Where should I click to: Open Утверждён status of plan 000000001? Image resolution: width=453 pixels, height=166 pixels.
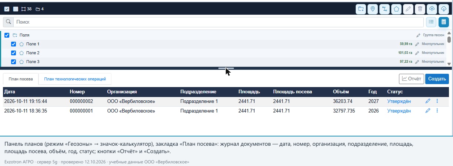tap(399, 111)
